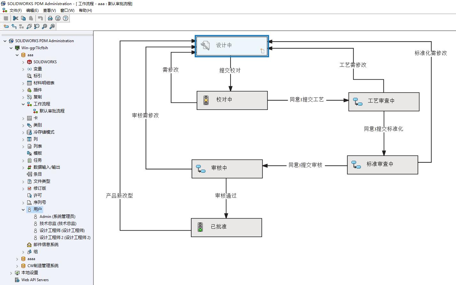
Task: Click the New State toolbar icon
Action: (x=6, y=27)
